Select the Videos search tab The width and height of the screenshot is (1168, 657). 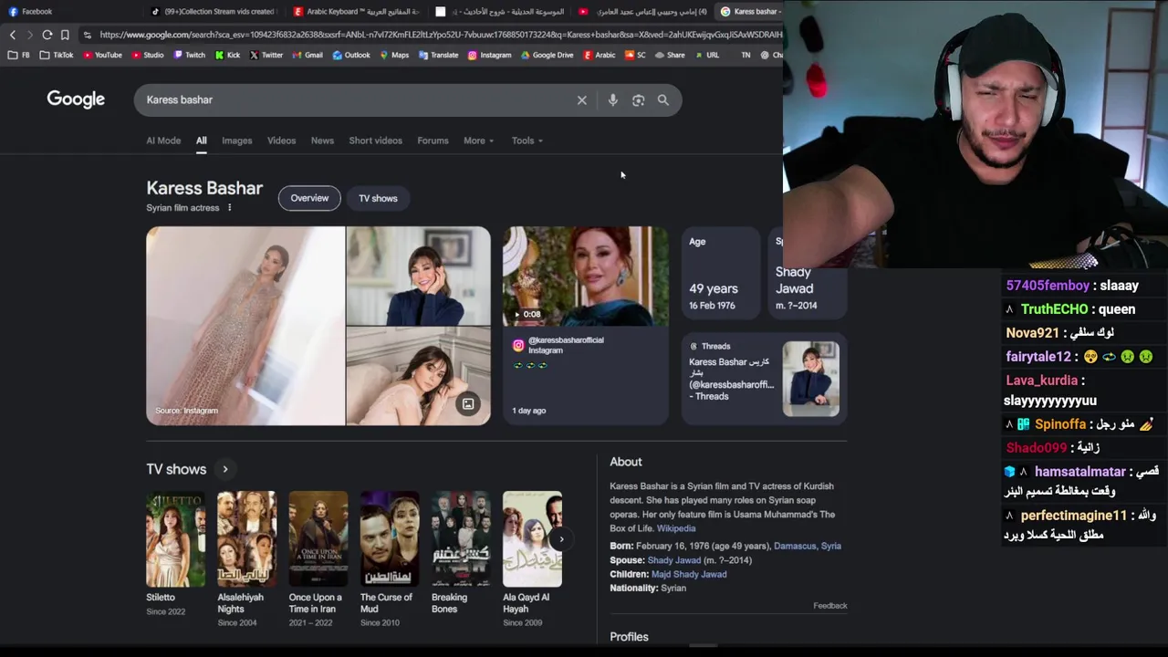(281, 141)
